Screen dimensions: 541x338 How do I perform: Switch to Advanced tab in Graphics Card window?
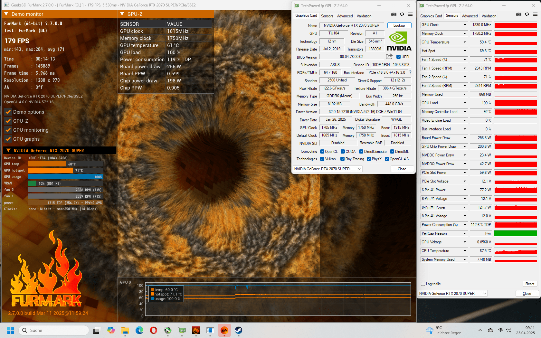(345, 16)
